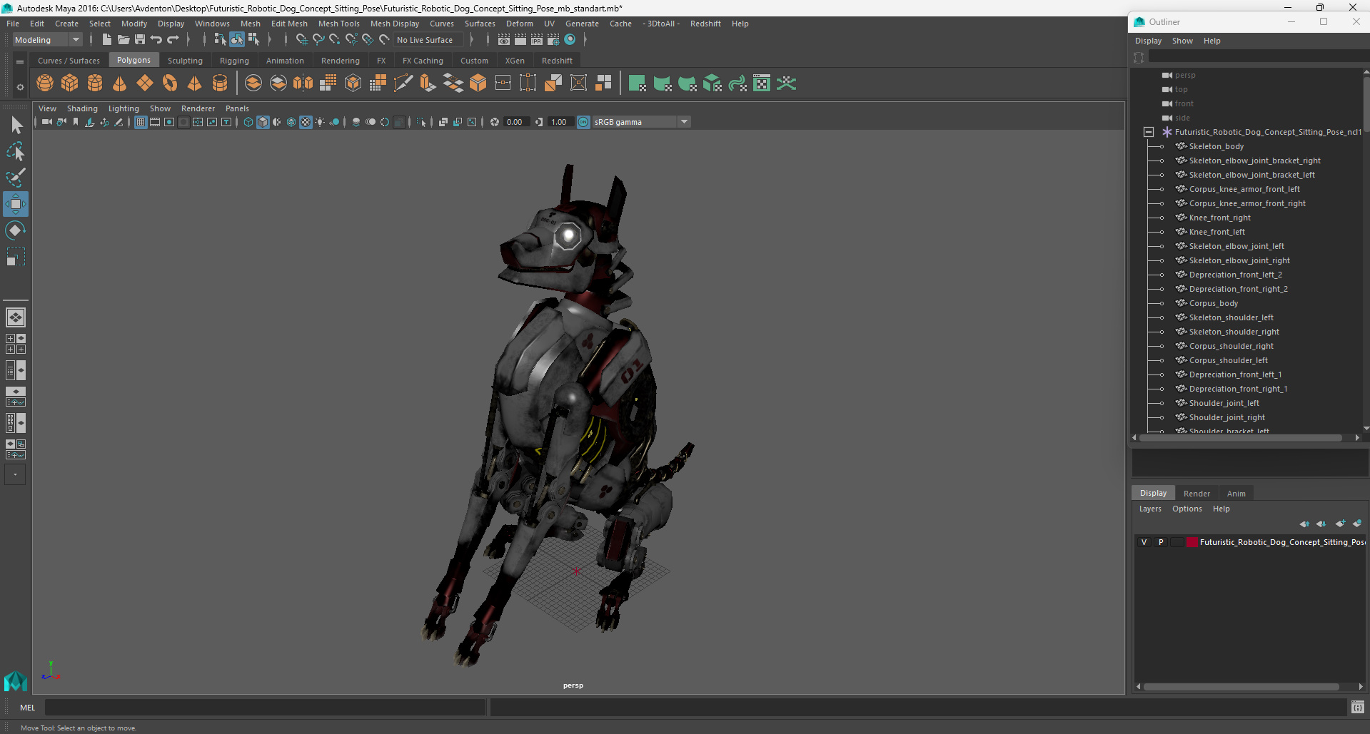Click the gamma value field 1.00
The width and height of the screenshot is (1370, 734).
point(560,122)
